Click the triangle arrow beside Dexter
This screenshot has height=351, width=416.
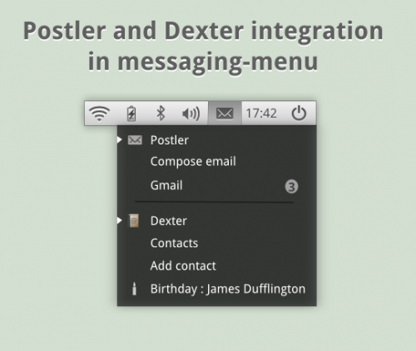[x=120, y=221]
